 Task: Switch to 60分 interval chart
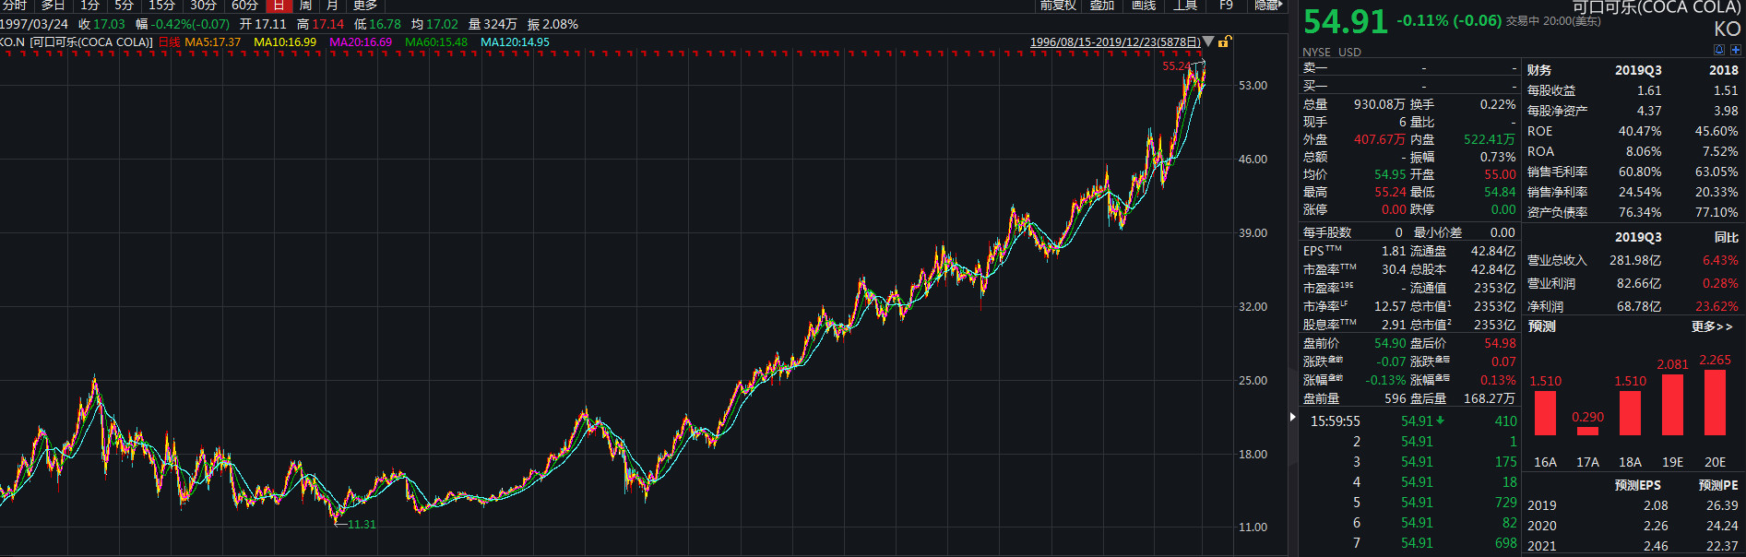(x=244, y=5)
